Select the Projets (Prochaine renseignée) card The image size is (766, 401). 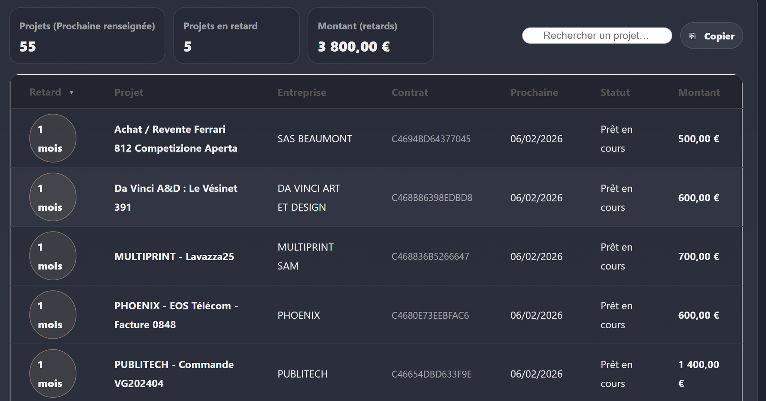87,36
